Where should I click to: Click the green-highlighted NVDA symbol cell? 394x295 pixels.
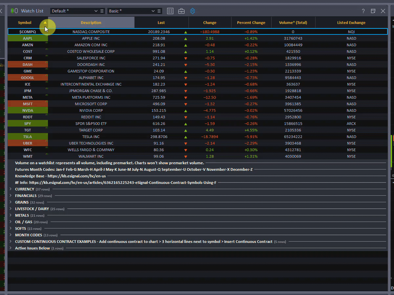(28, 110)
